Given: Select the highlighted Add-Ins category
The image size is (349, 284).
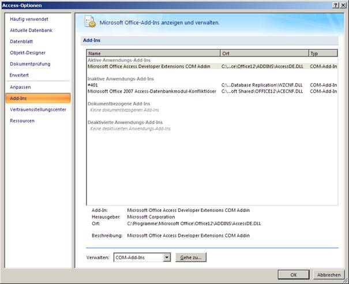Looking at the screenshot, I should [38, 98].
